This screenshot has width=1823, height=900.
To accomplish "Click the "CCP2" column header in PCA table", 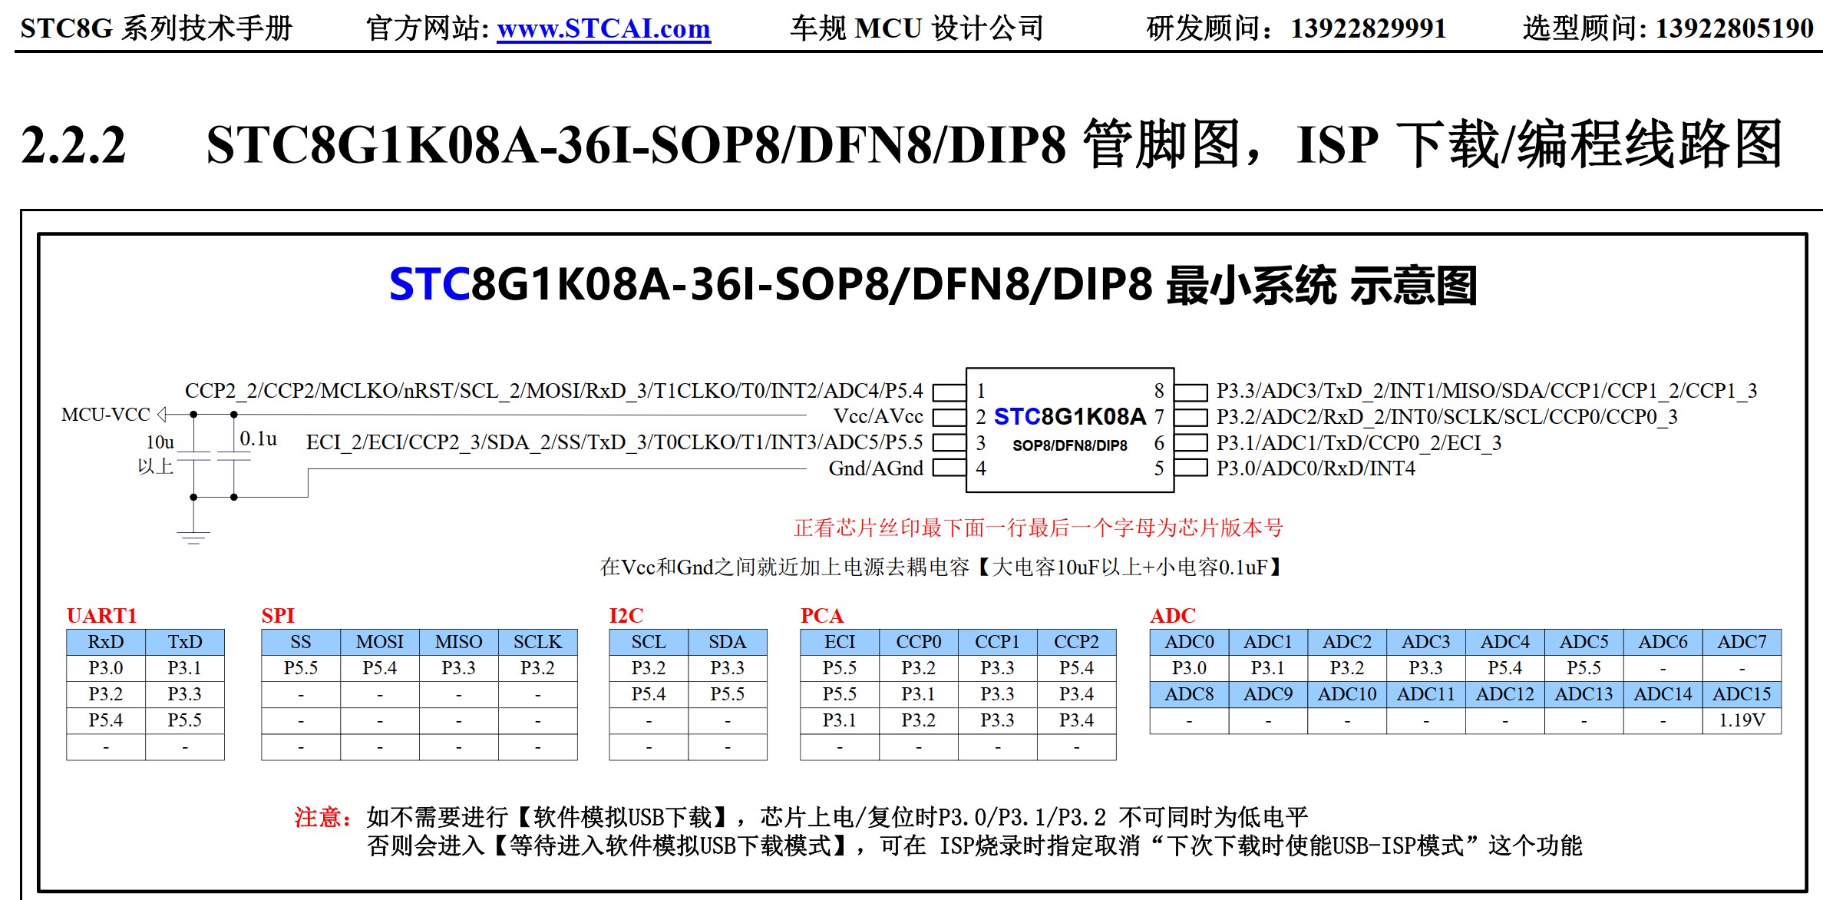I will [1077, 642].
